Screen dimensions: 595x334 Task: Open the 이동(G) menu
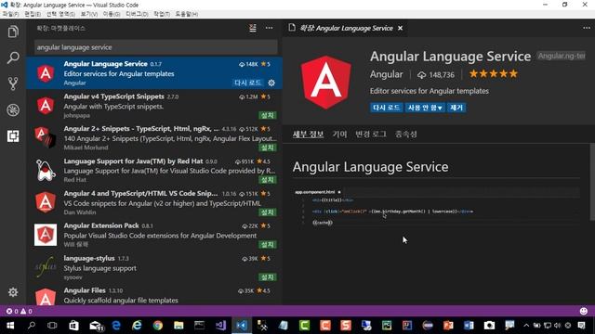tap(112, 14)
